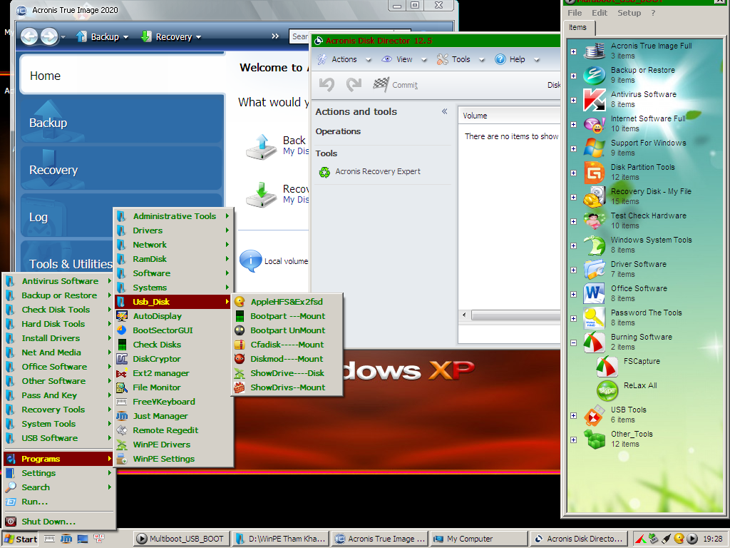Open the View menu in Disk Director
The image size is (730, 548).
point(403,59)
